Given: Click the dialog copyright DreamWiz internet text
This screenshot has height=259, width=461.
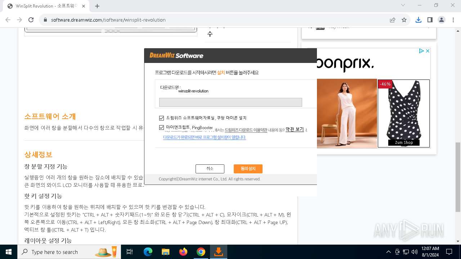Looking at the screenshot, I should tap(210, 179).
